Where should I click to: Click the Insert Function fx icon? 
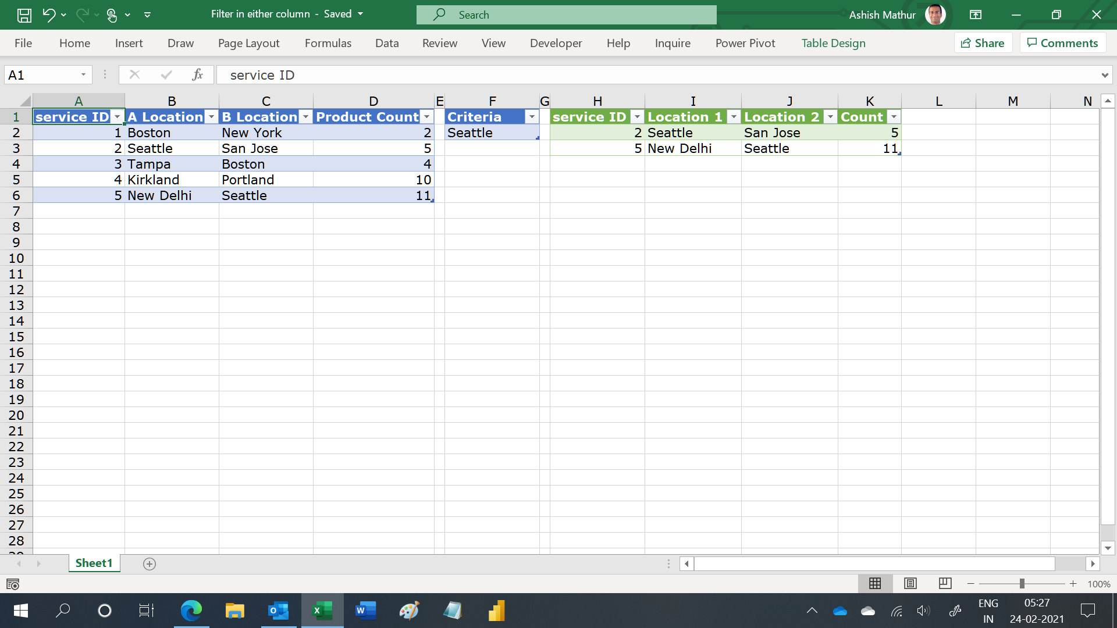197,74
